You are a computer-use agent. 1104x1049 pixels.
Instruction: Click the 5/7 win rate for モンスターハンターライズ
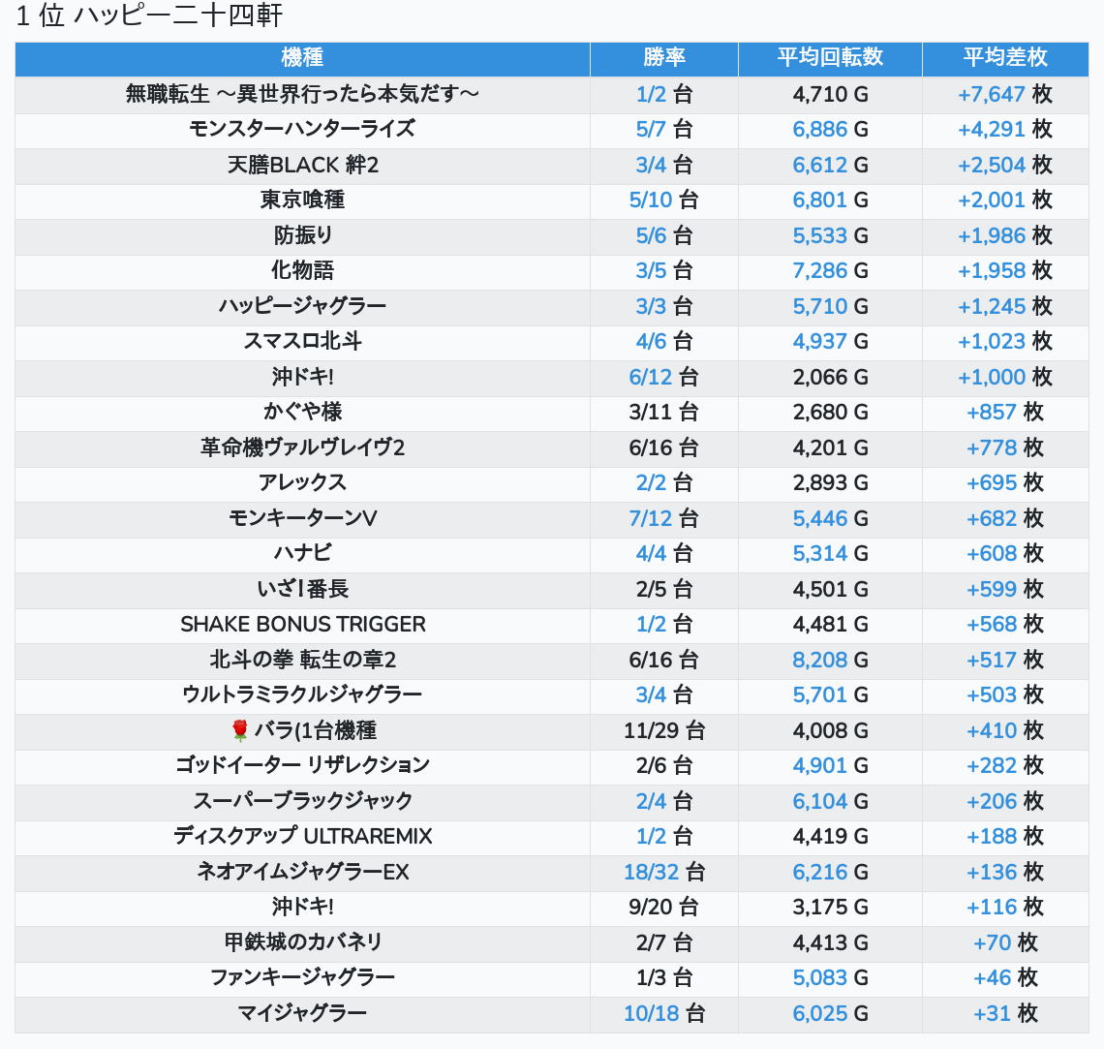651,130
